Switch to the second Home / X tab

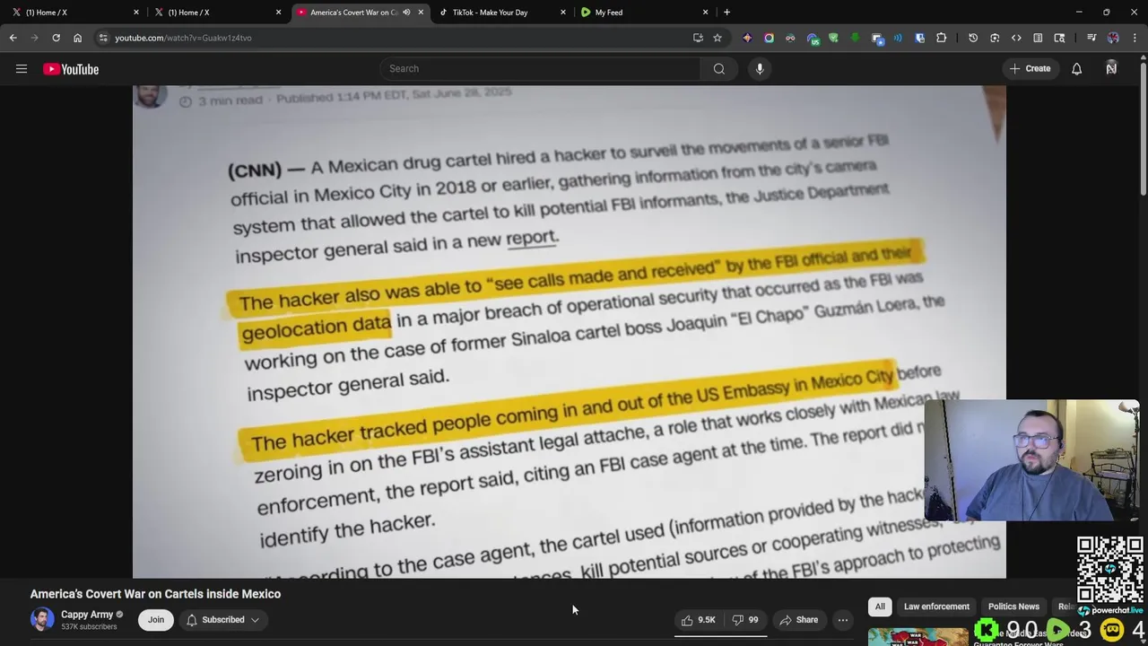(215, 13)
